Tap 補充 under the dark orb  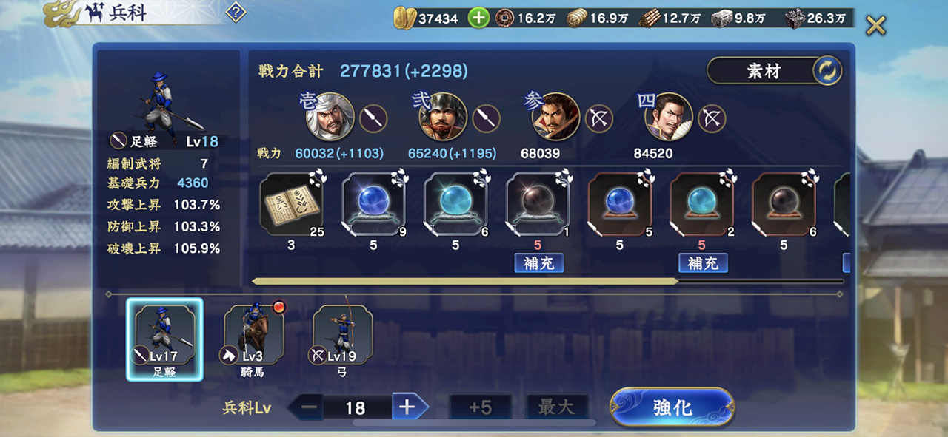click(539, 262)
